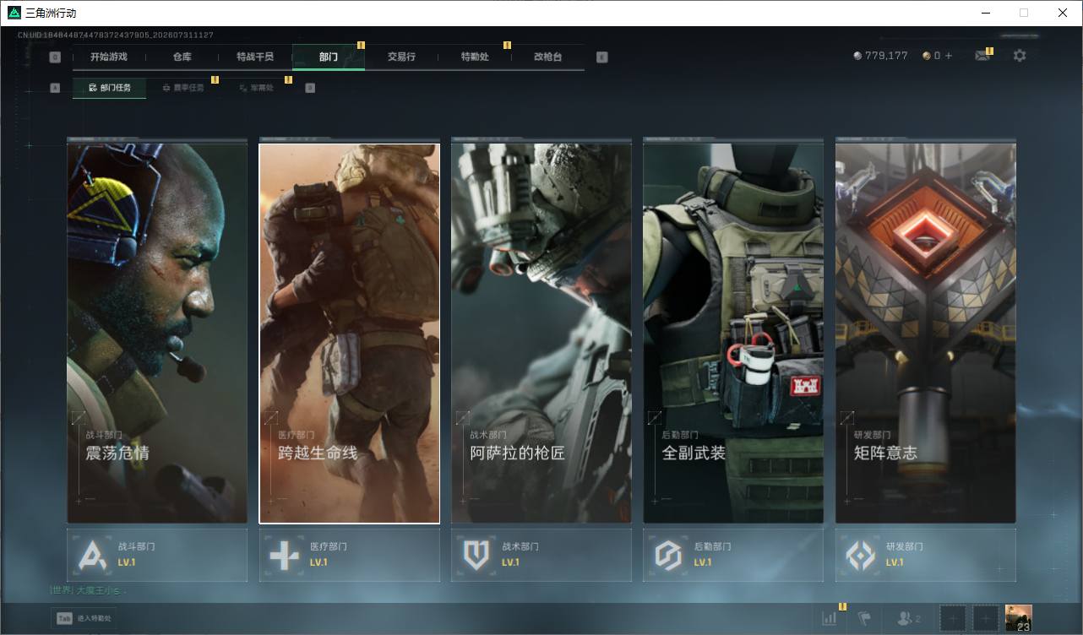Open the bar chart statistics icon
This screenshot has width=1083, height=635.
click(x=830, y=618)
